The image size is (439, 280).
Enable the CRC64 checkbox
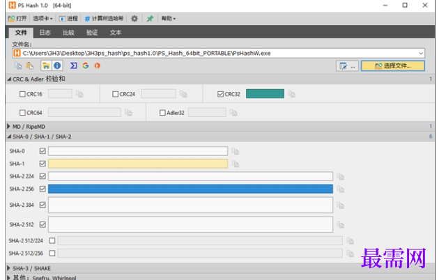[x=22, y=113]
